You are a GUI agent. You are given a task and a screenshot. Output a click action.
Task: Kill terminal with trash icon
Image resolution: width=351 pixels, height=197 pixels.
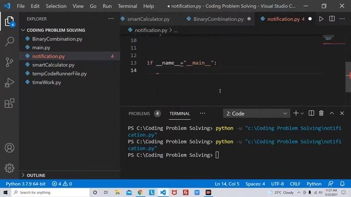pos(321,113)
